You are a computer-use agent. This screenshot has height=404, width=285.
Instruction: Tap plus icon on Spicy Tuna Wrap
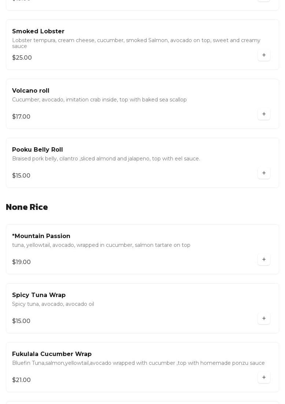pyautogui.click(x=264, y=318)
